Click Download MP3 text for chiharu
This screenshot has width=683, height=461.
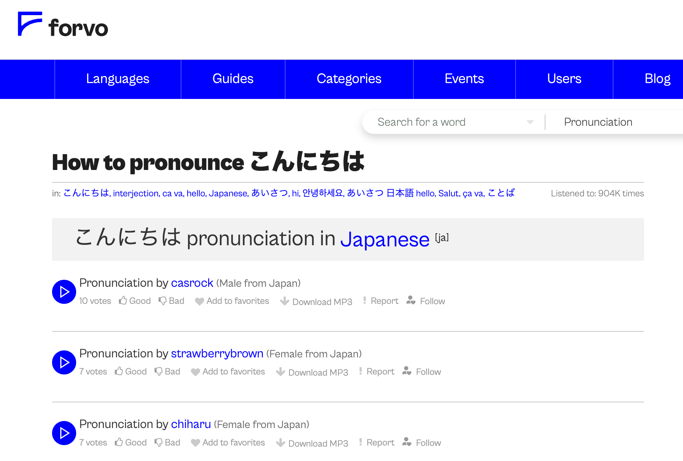tap(318, 443)
